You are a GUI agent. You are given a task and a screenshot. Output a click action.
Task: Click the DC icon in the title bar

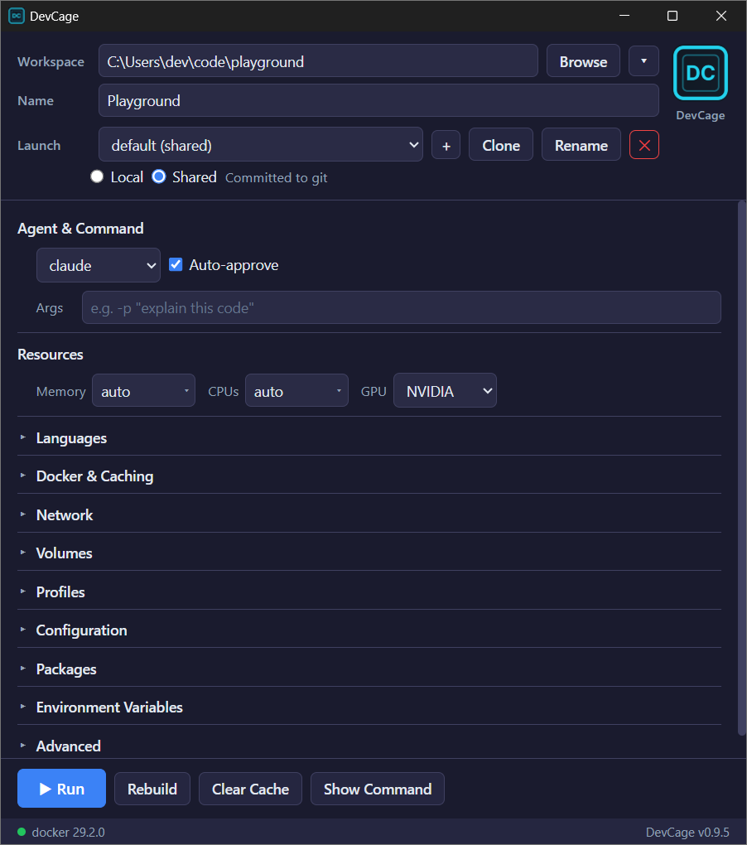(16, 16)
